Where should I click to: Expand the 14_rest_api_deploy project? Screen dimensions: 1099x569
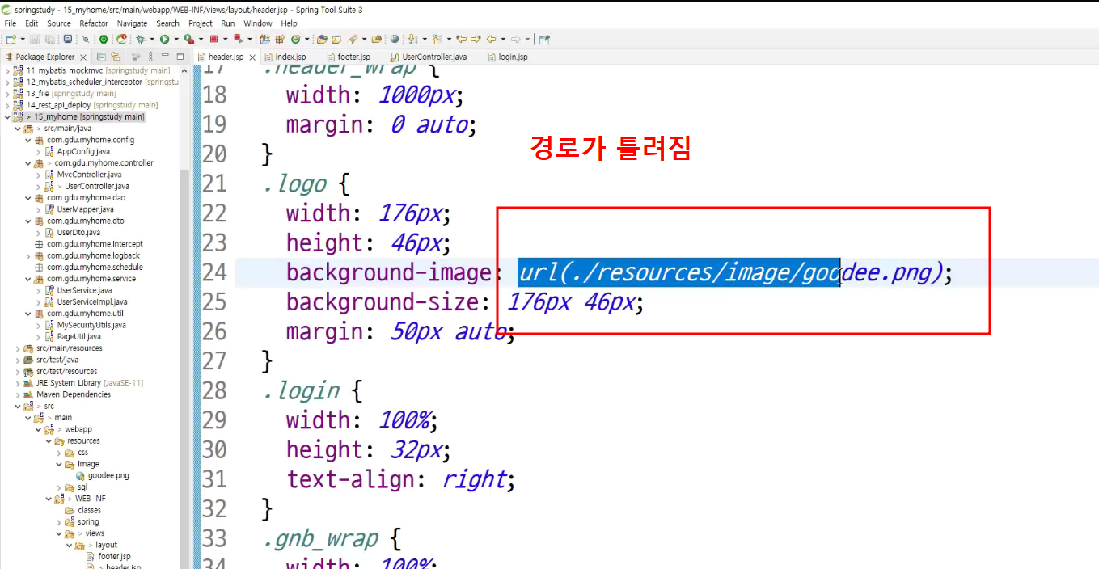(x=7, y=105)
